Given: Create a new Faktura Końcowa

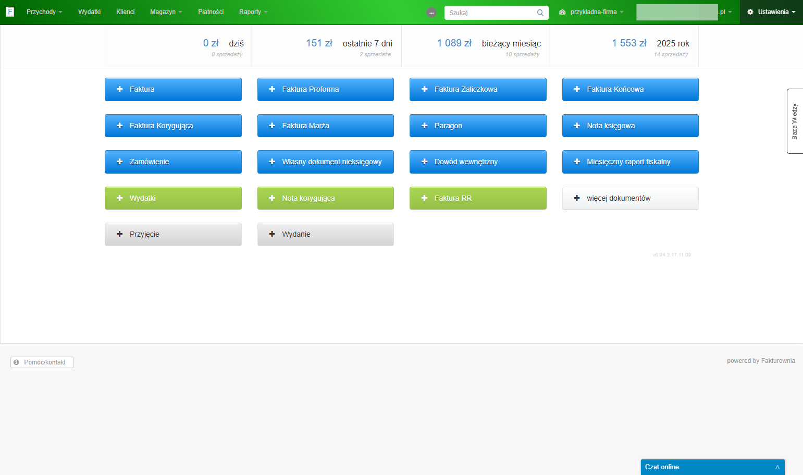Looking at the screenshot, I should tap(631, 89).
